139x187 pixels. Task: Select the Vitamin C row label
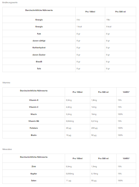[34, 107]
